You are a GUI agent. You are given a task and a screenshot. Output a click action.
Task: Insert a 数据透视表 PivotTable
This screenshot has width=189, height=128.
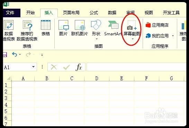click(9, 30)
